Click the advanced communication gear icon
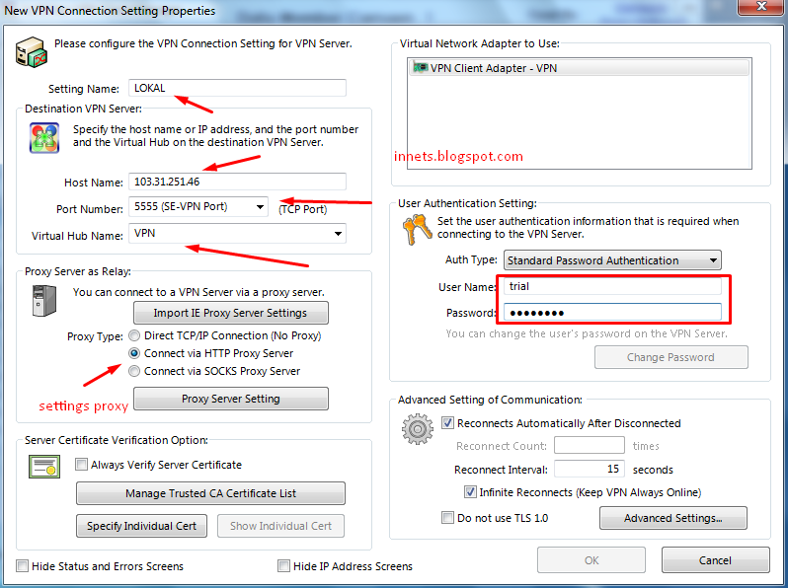This screenshot has height=588, width=788. [417, 429]
